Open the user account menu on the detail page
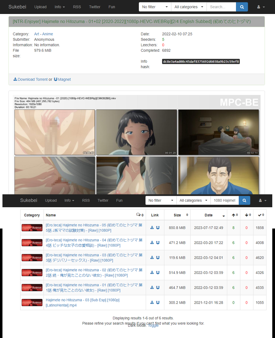The height and width of the screenshot is (338, 275). pyautogui.click(x=261, y=7)
